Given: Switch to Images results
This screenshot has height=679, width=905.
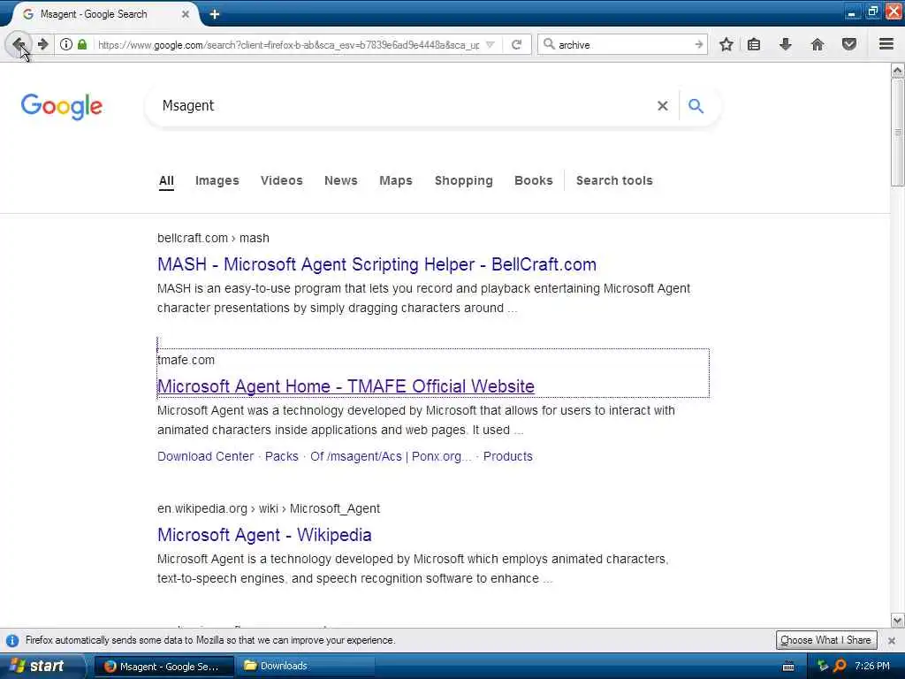Looking at the screenshot, I should click(217, 180).
